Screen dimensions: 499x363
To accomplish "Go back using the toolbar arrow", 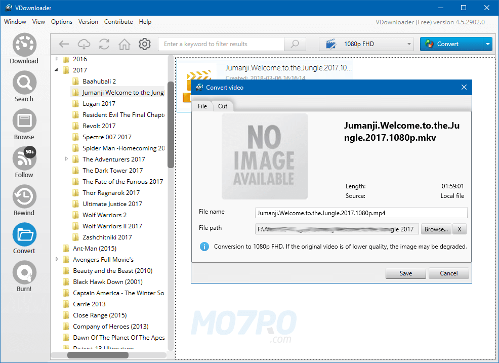I will pyautogui.click(x=64, y=44).
